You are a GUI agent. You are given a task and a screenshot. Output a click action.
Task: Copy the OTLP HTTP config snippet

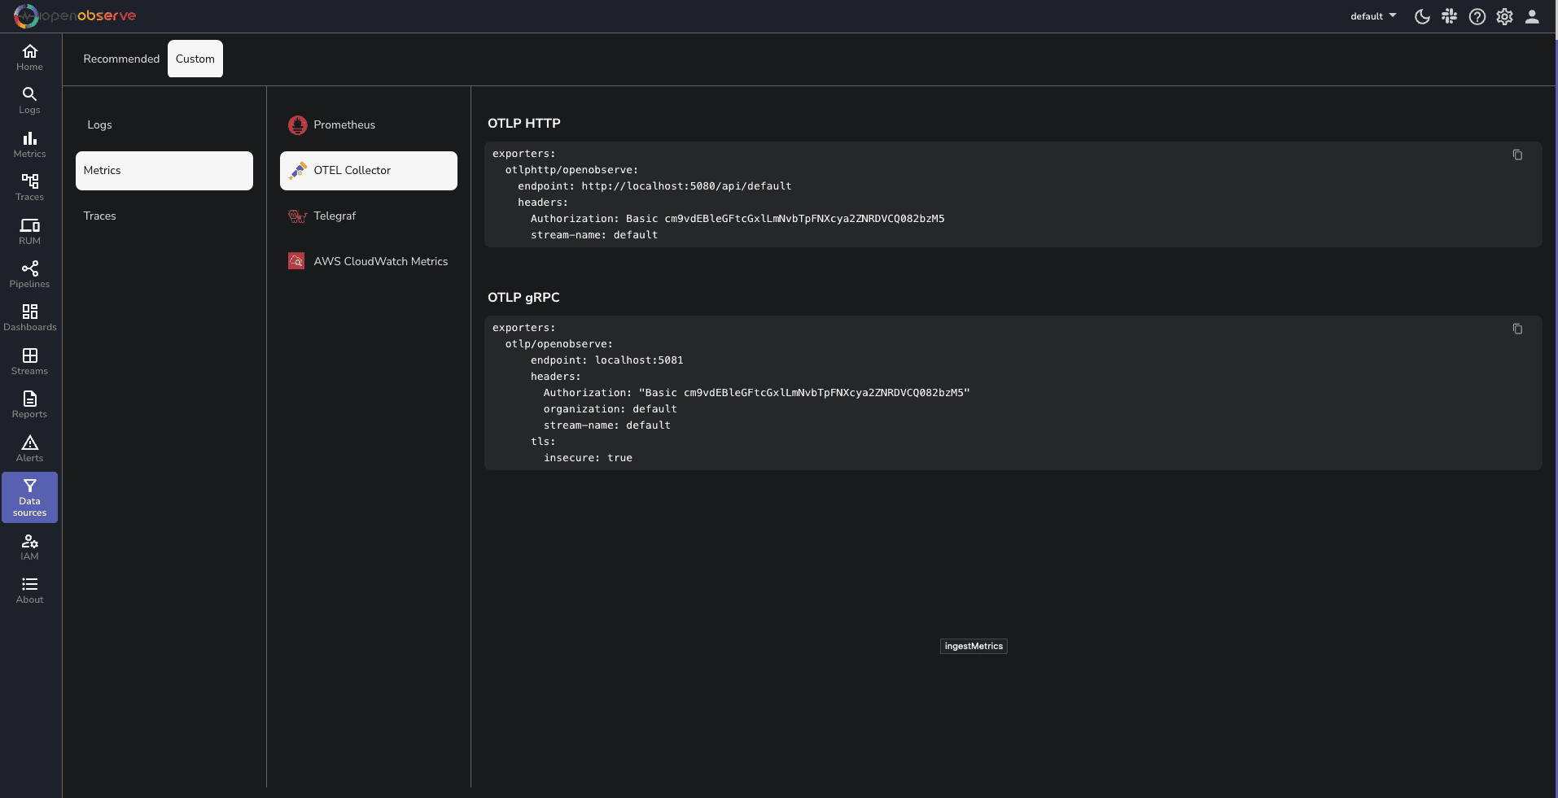point(1517,155)
